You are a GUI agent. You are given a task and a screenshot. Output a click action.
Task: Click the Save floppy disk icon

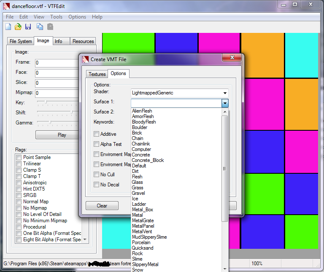28,27
